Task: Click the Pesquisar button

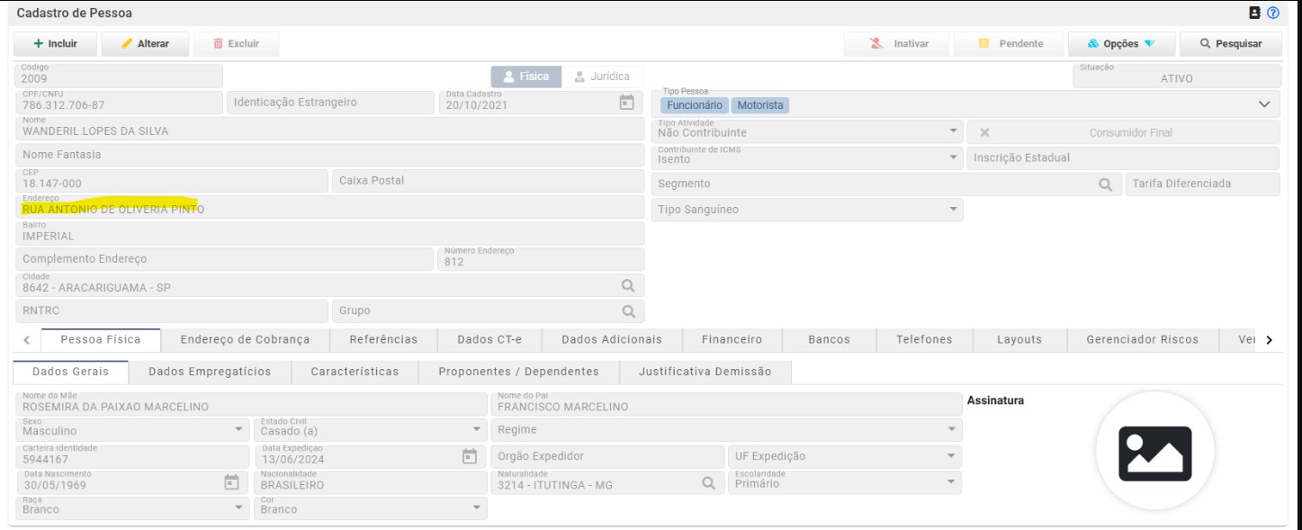Action: tap(1232, 43)
